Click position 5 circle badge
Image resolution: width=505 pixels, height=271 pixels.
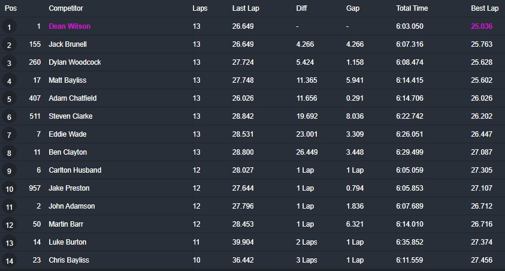click(10, 99)
